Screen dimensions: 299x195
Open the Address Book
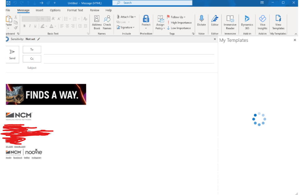97,22
